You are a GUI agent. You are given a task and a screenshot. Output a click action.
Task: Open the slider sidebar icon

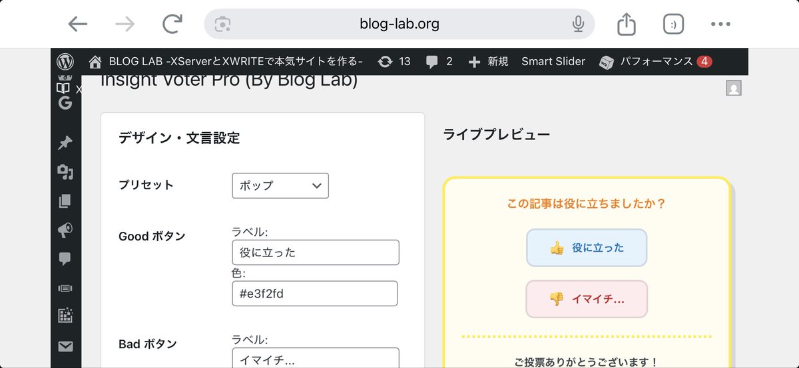[x=65, y=288]
